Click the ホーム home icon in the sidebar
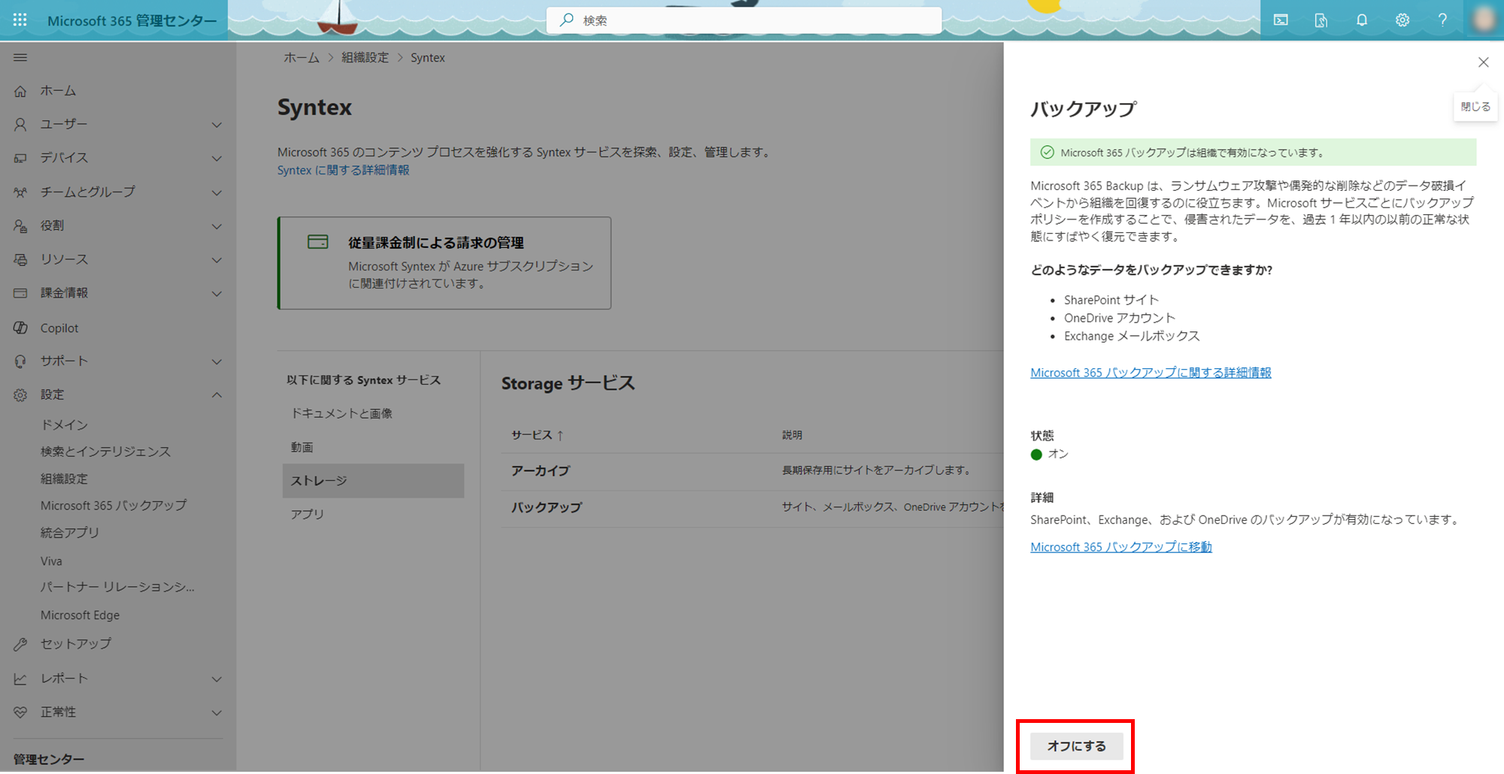This screenshot has width=1504, height=774. (20, 90)
